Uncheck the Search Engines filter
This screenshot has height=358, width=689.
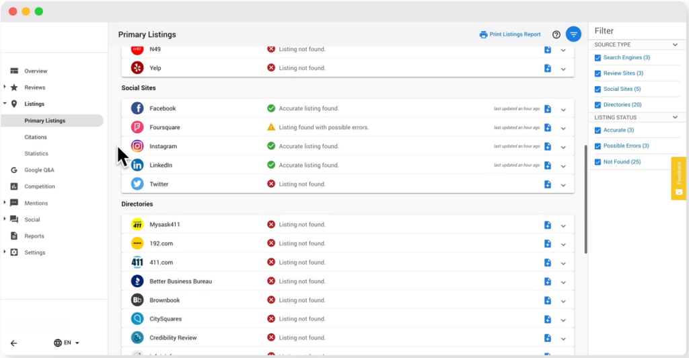598,58
